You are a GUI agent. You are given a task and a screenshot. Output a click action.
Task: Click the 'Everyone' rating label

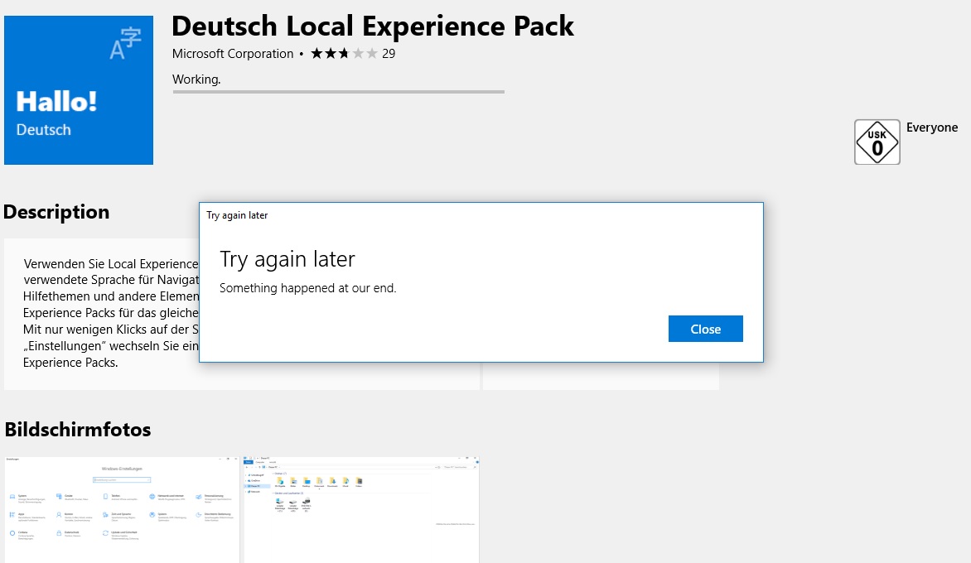(932, 128)
